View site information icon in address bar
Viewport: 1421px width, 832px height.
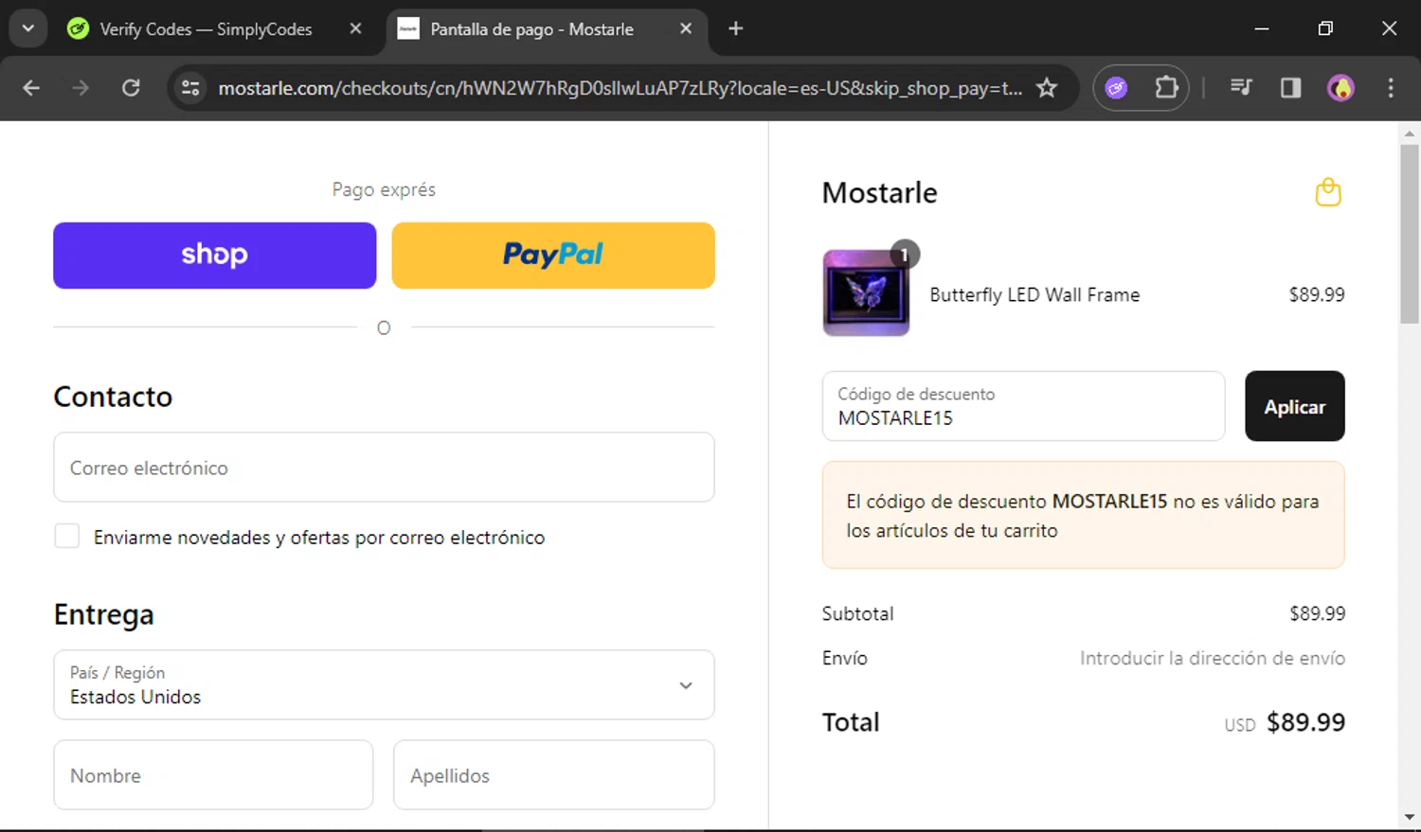[190, 88]
